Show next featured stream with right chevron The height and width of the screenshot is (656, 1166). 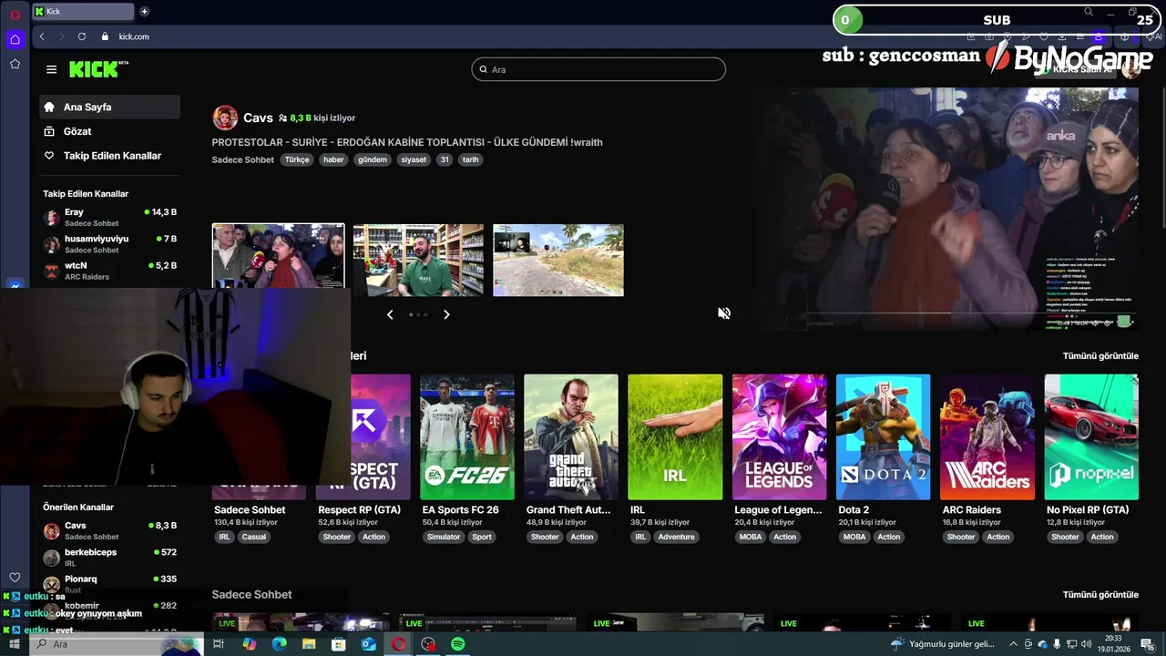[x=446, y=314]
